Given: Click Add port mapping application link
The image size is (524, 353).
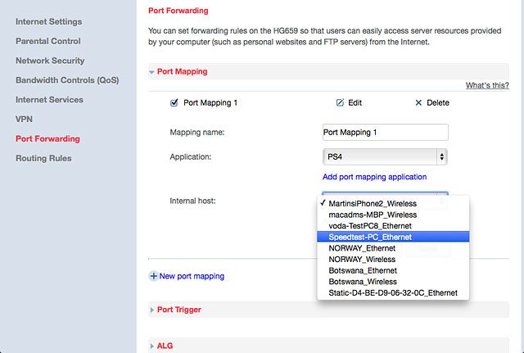Looking at the screenshot, I should (x=374, y=177).
